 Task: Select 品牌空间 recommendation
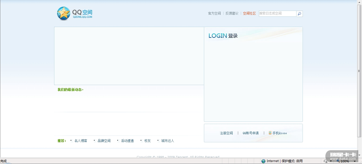tap(104, 141)
